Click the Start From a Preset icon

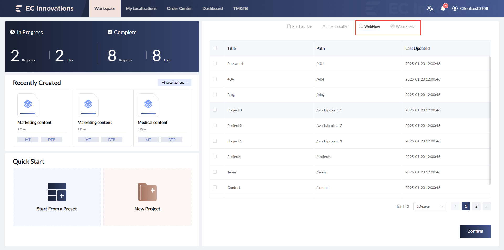click(x=57, y=192)
